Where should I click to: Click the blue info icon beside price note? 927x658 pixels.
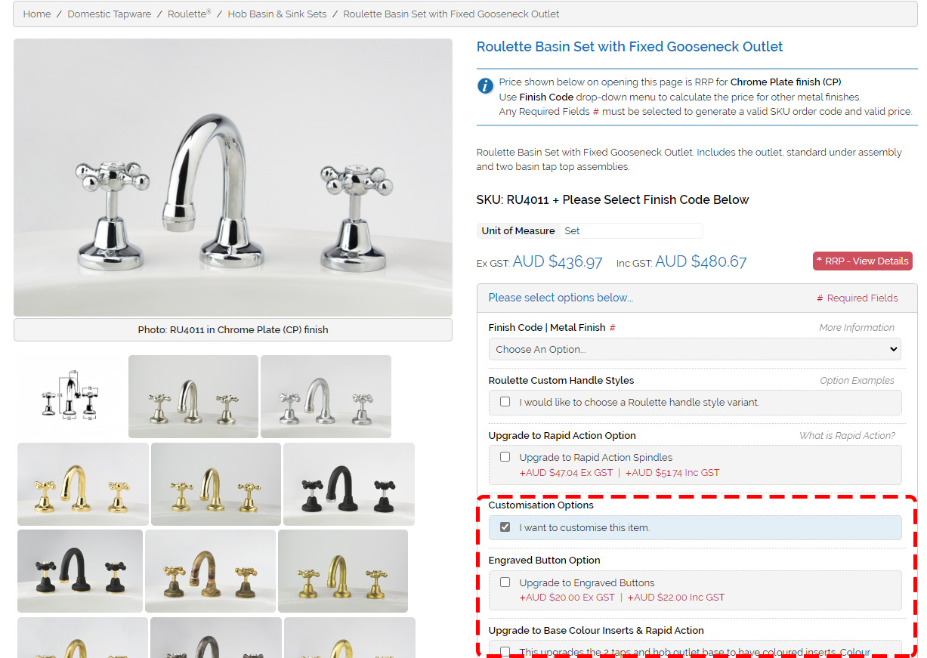point(485,86)
